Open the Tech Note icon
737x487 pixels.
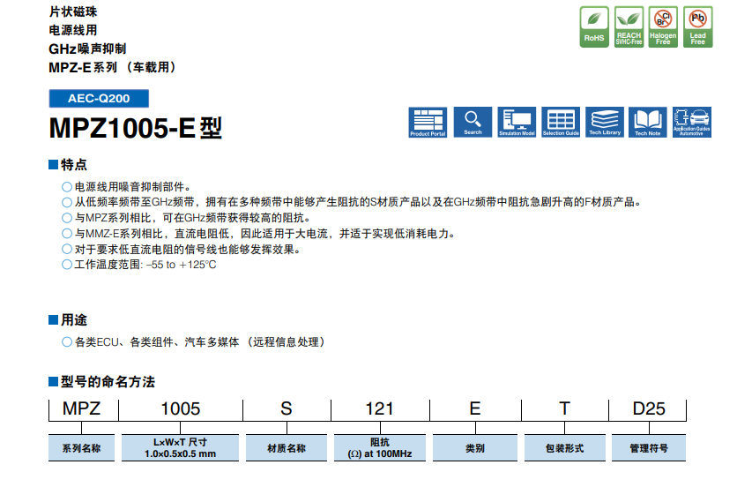[x=648, y=123]
